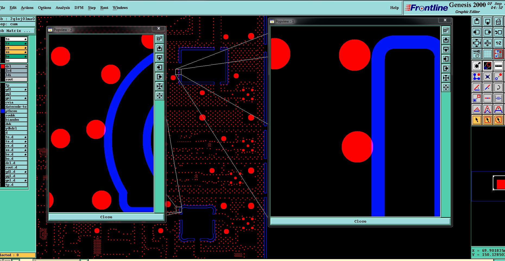This screenshot has height=261, width=505.
Task: Click the zoom in icon in main toolbar
Action: pyautogui.click(x=477, y=43)
